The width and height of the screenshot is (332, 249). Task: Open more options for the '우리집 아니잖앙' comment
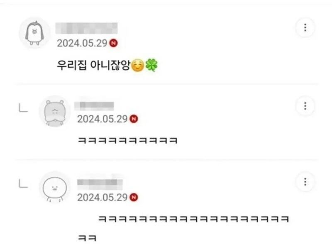pos(305,27)
